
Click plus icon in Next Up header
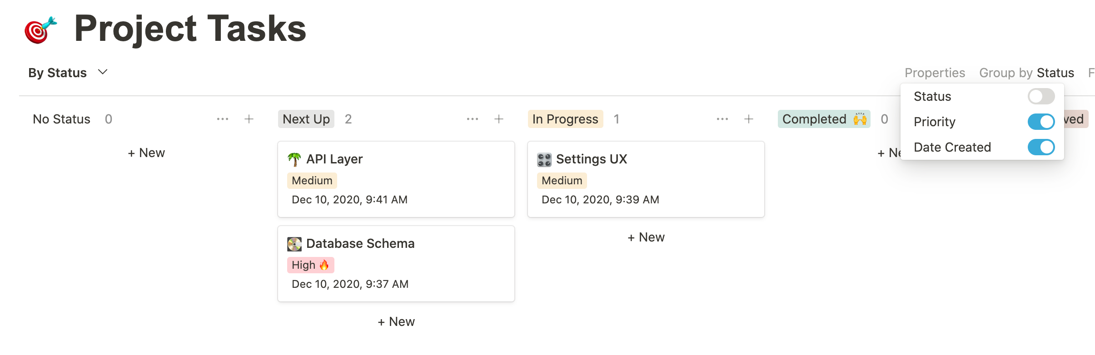499,119
